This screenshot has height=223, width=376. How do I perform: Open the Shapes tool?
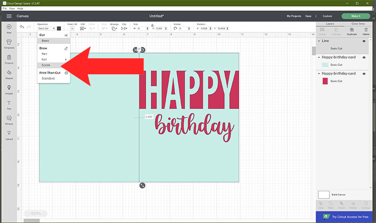[x=9, y=74]
